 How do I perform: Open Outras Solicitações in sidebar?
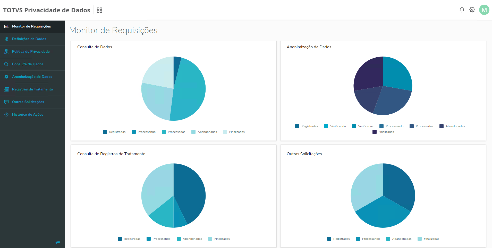[x=32, y=102]
